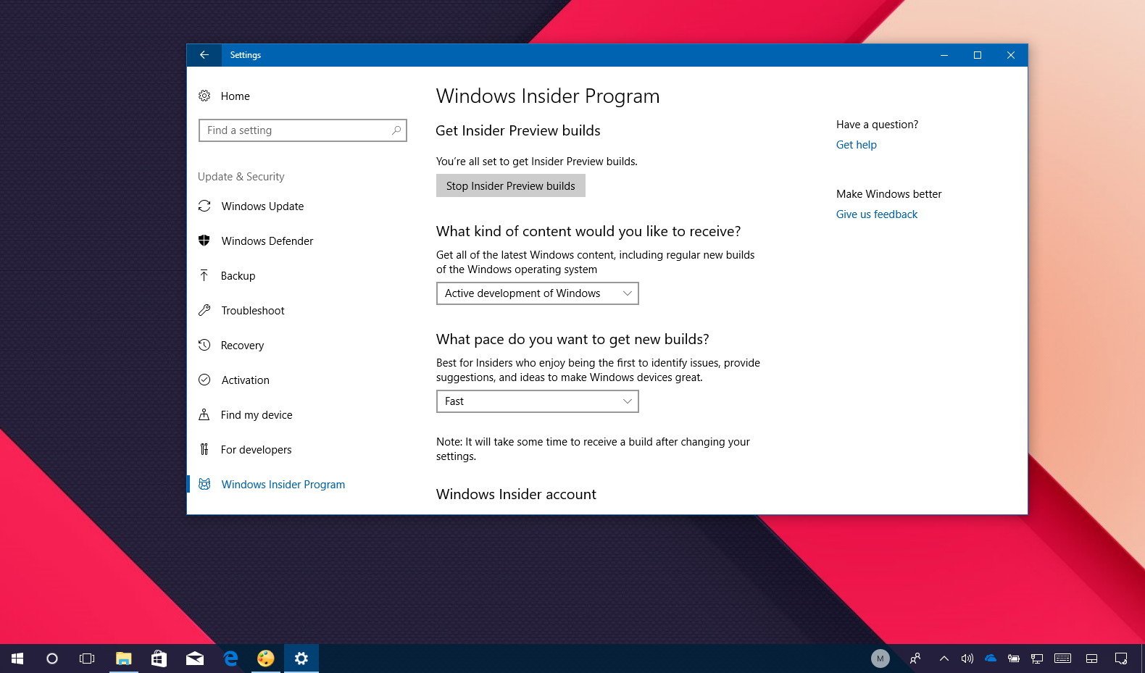Launch Microsoft Store from taskbar
This screenshot has height=673, width=1145.
click(159, 659)
